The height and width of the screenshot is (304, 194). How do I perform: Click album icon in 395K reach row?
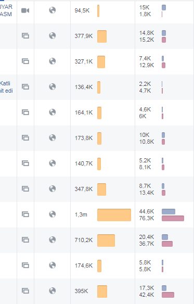point(25,291)
